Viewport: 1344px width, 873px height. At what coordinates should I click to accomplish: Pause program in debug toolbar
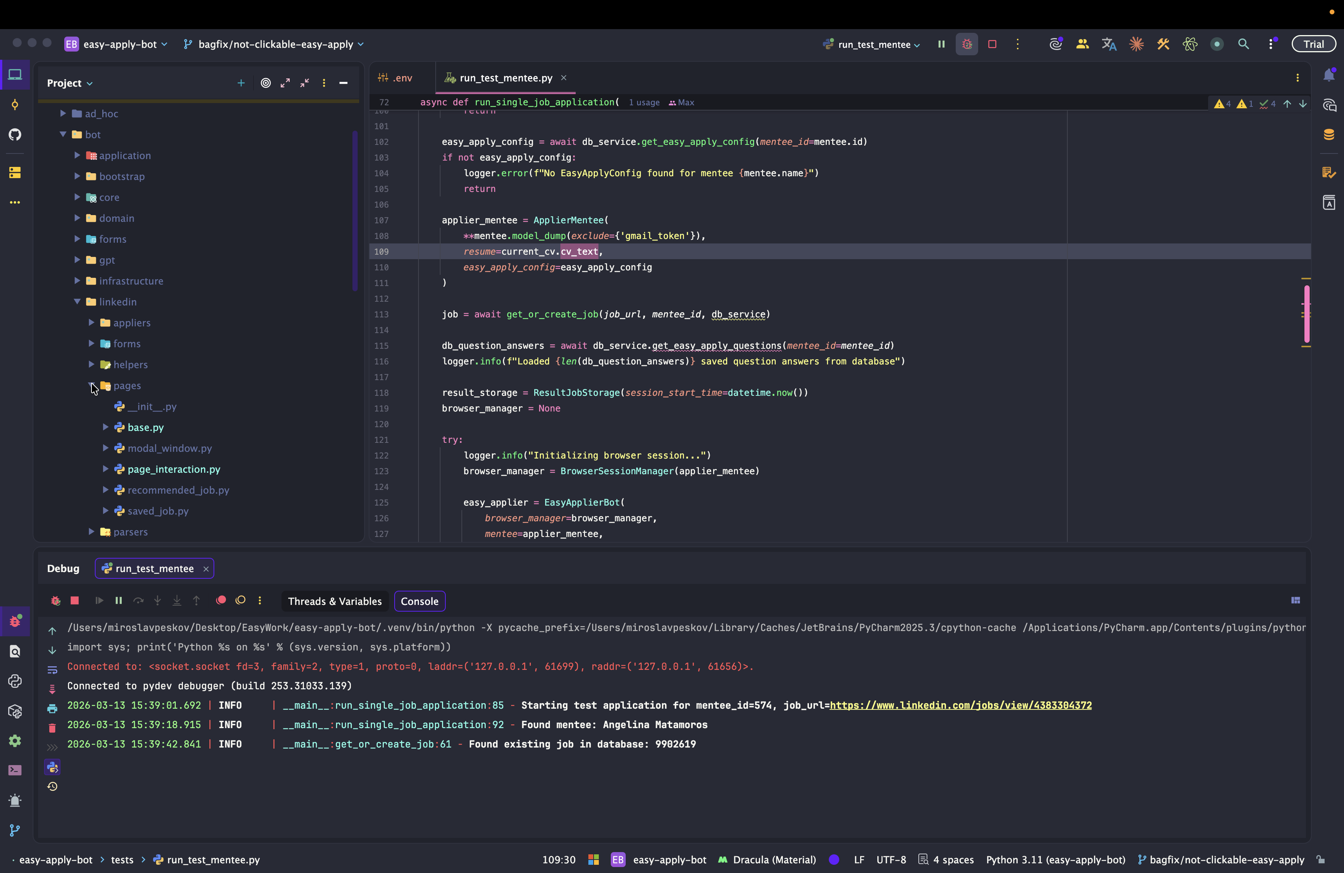[119, 600]
